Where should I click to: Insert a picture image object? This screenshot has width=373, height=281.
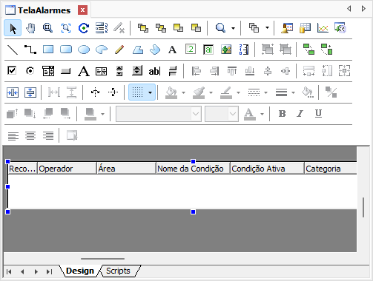click(x=226, y=50)
